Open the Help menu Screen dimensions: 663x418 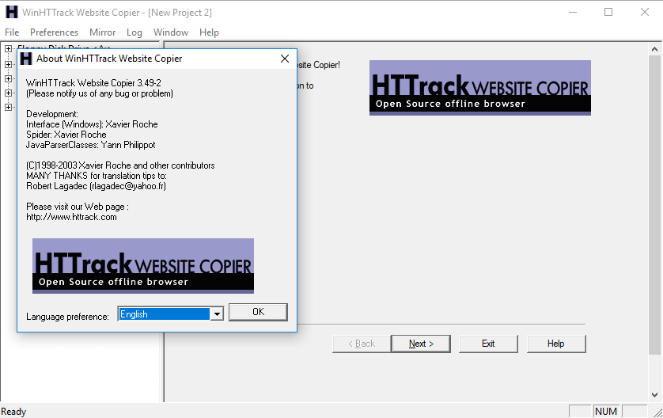point(209,32)
